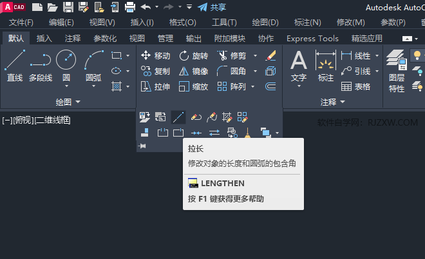
Task: Switch to the Insert (插入) ribbon tab
Action: click(44, 39)
